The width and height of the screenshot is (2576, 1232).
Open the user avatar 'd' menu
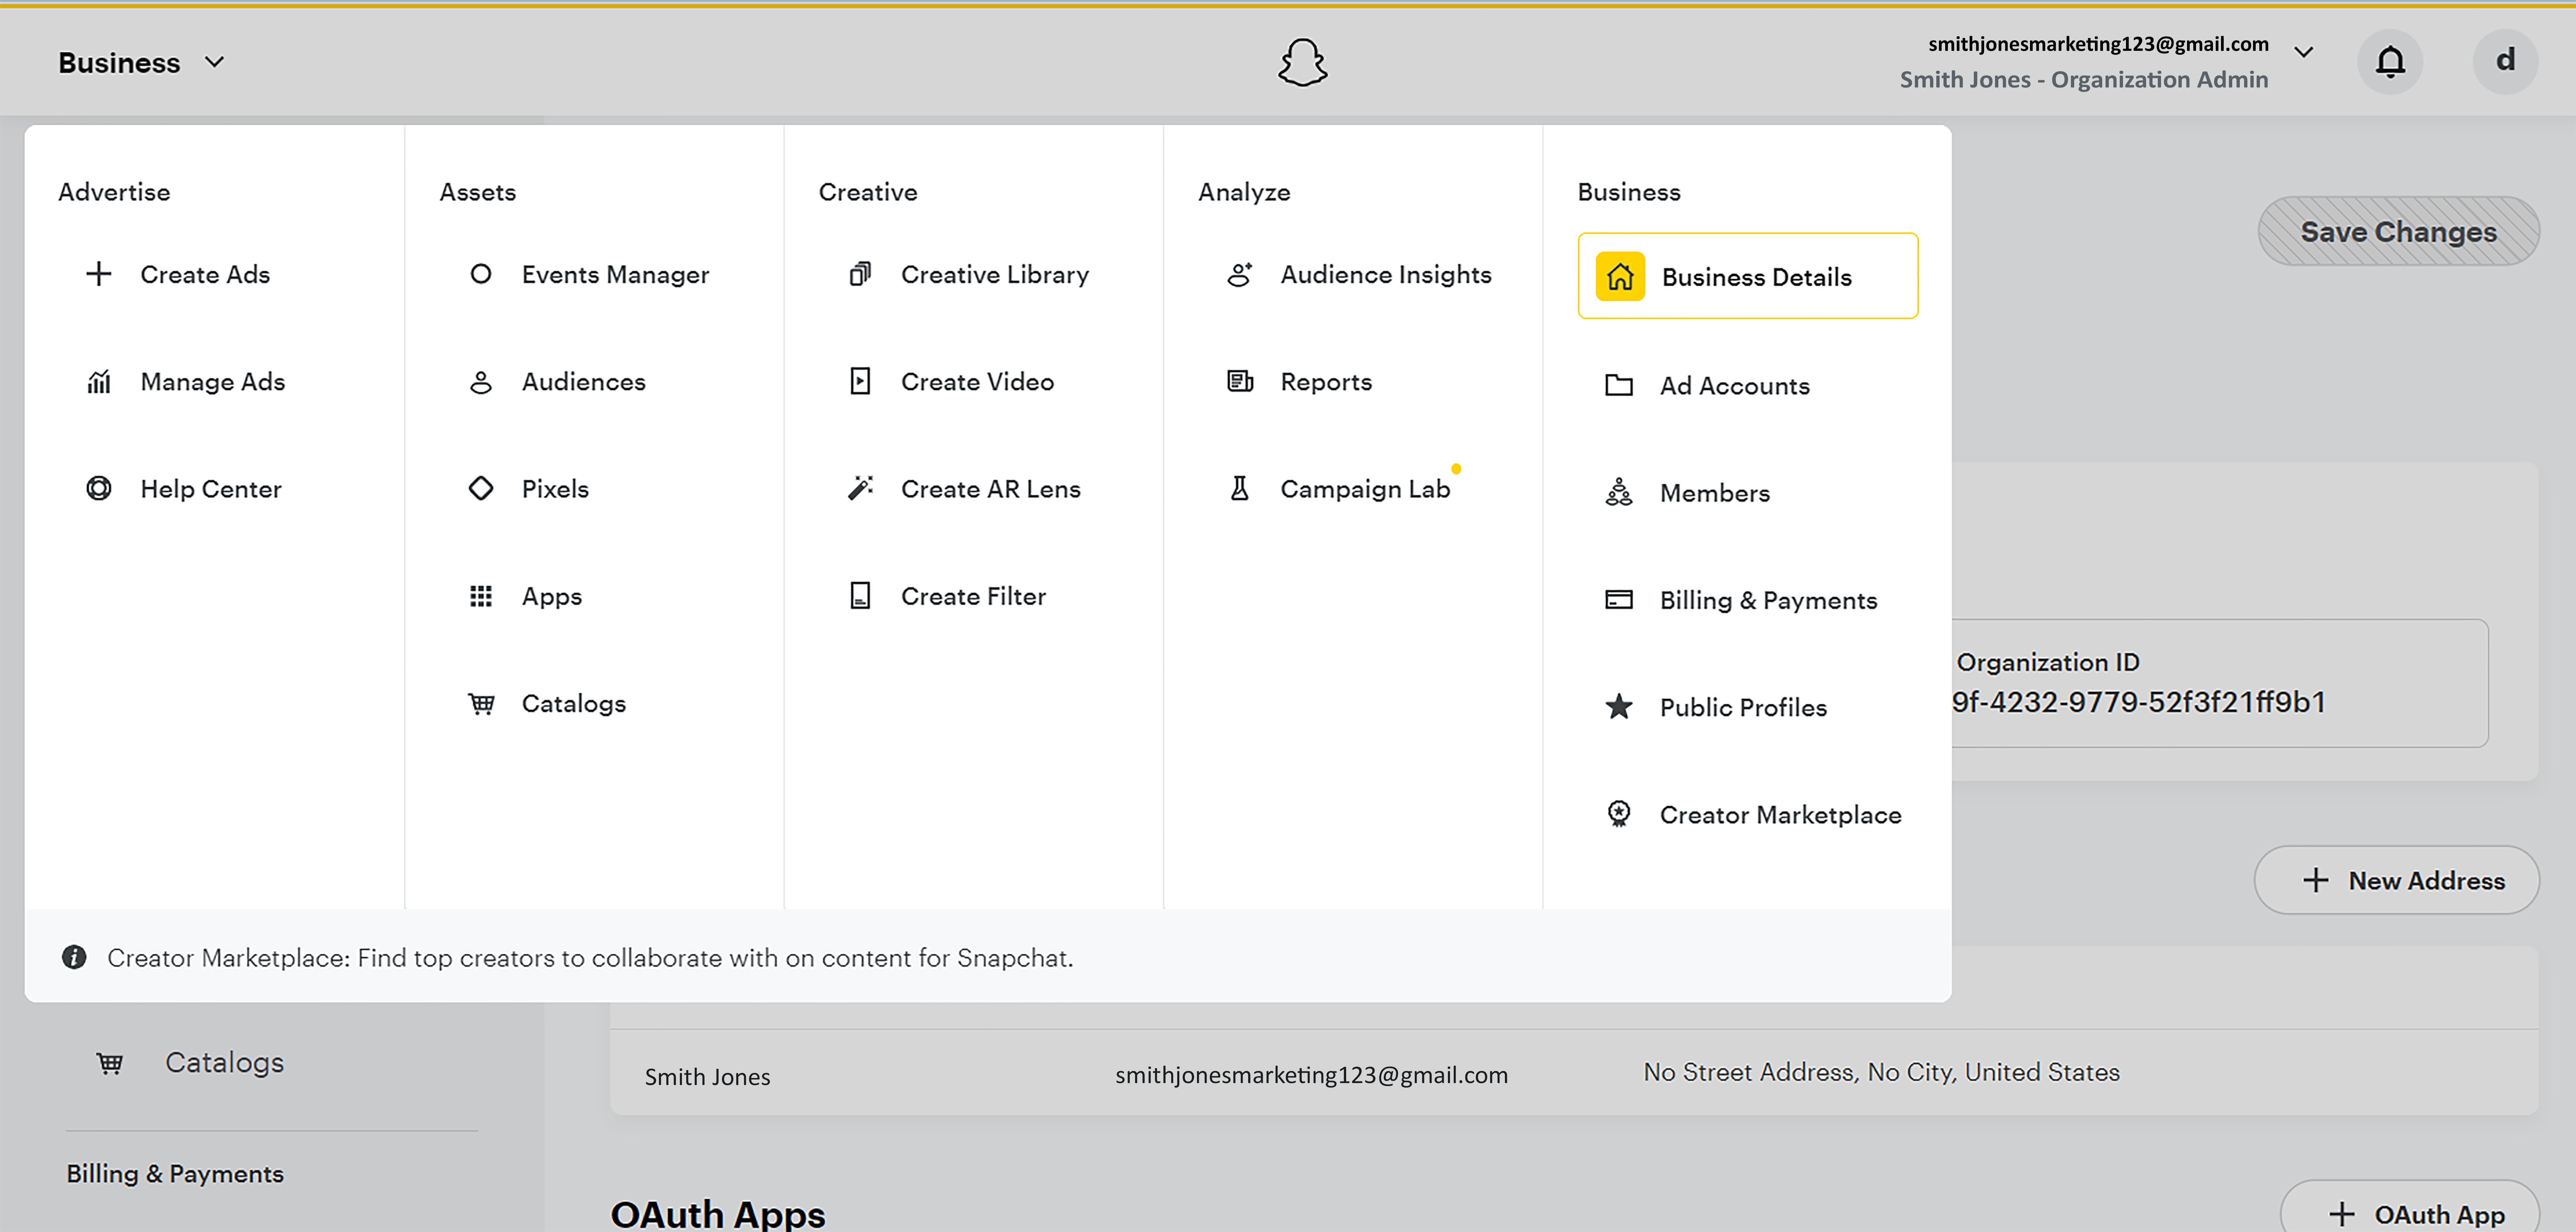pos(2505,62)
